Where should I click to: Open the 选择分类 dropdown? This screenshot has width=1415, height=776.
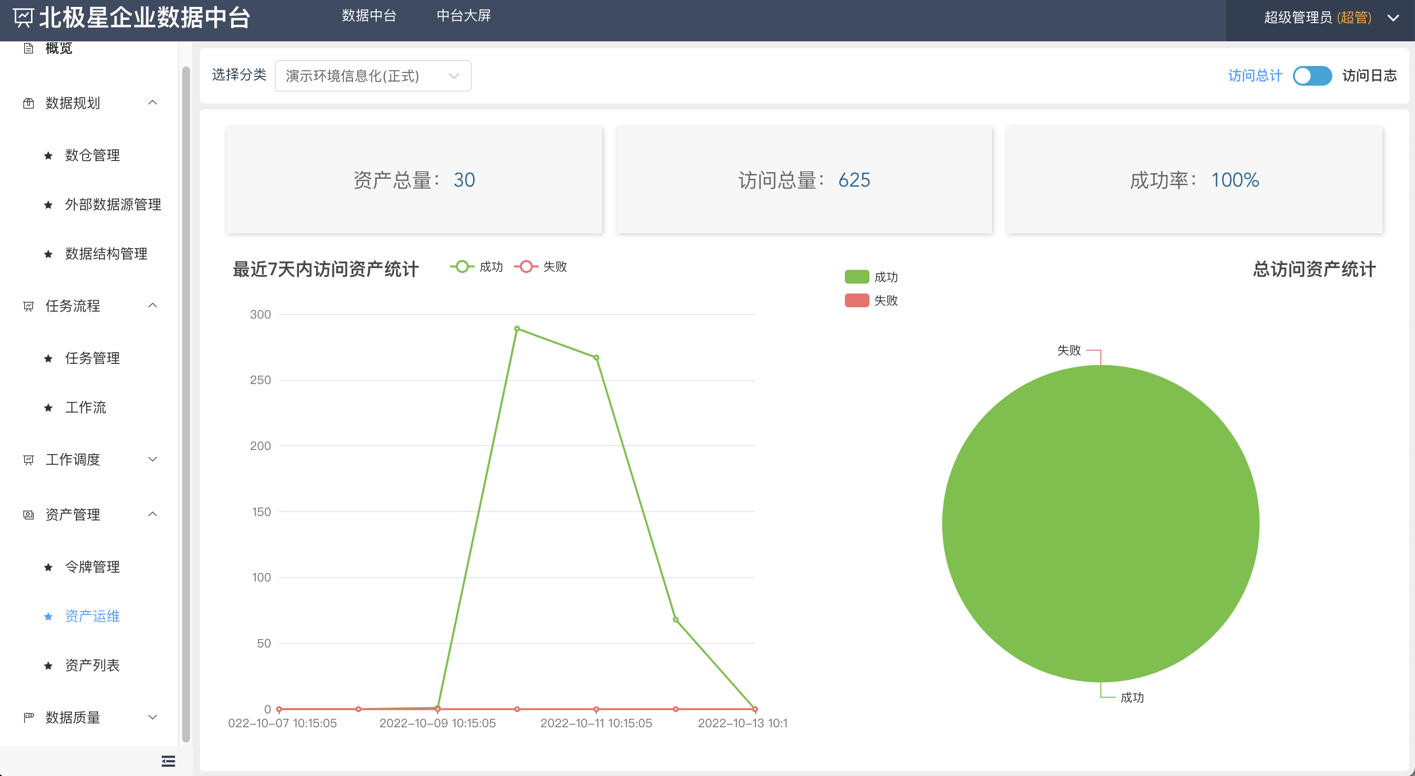pos(373,76)
